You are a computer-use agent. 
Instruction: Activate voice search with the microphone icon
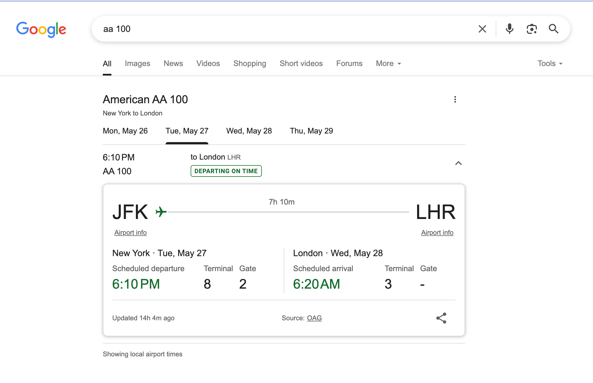click(510, 29)
